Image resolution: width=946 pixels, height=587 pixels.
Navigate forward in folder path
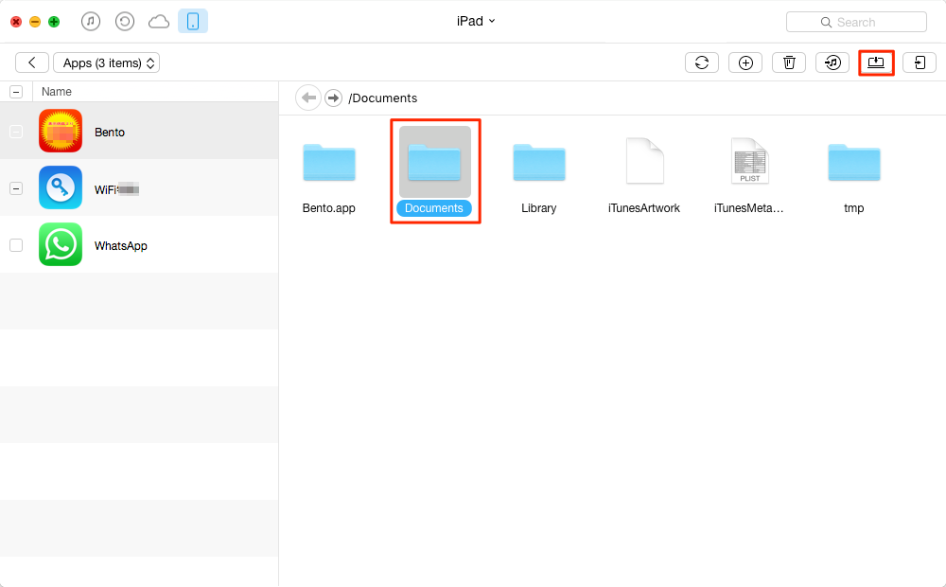click(334, 98)
